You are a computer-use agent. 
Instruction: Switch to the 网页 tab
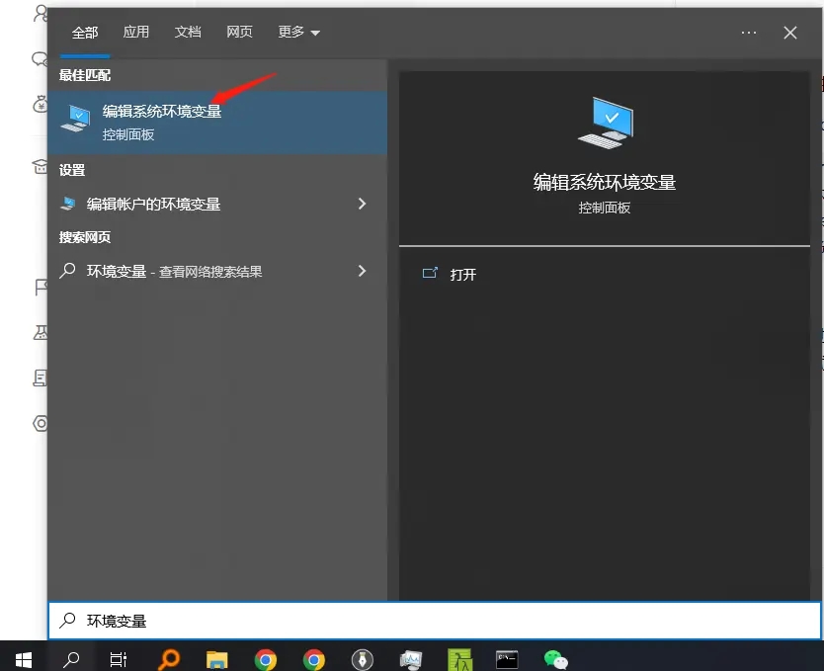coord(240,32)
